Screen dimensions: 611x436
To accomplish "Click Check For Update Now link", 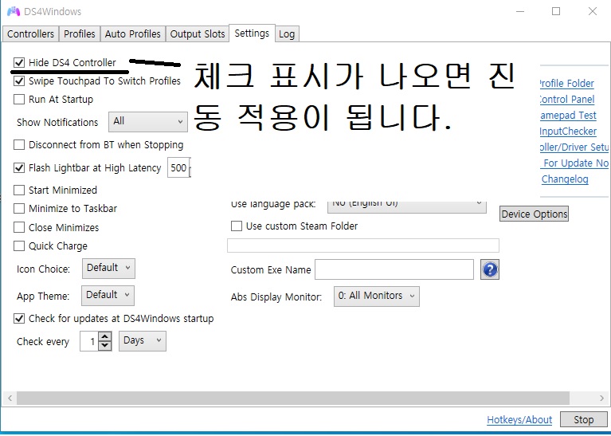I will point(574,163).
